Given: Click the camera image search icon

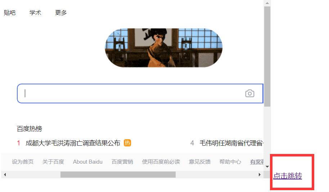Looking at the screenshot, I should pyautogui.click(x=250, y=94).
